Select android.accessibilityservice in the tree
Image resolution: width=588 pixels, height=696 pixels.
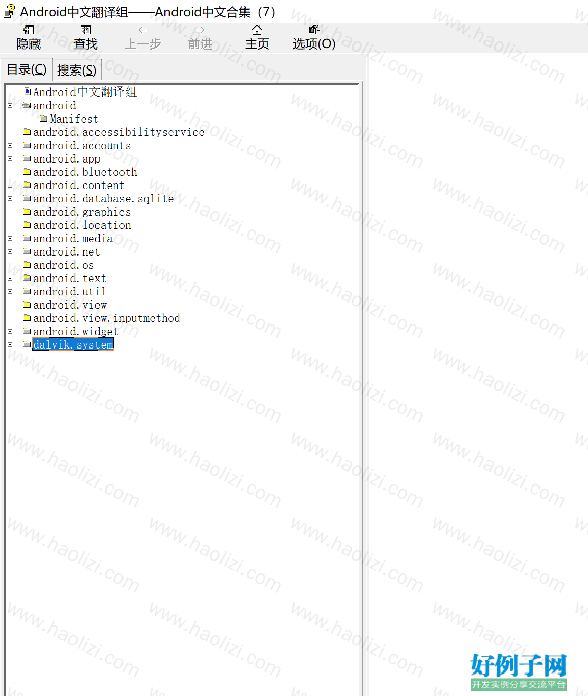[x=119, y=132]
